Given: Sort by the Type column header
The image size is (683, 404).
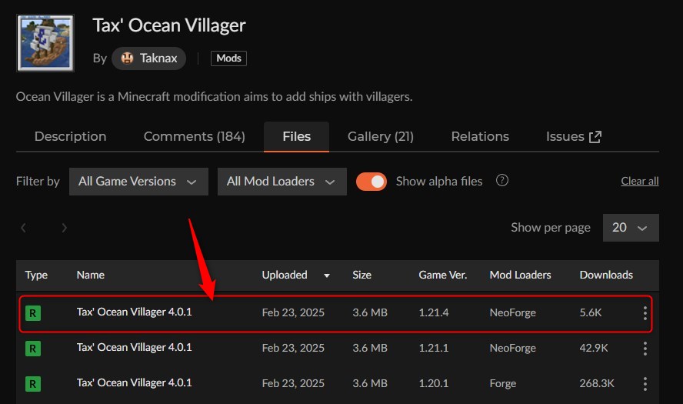Looking at the screenshot, I should click(x=36, y=275).
